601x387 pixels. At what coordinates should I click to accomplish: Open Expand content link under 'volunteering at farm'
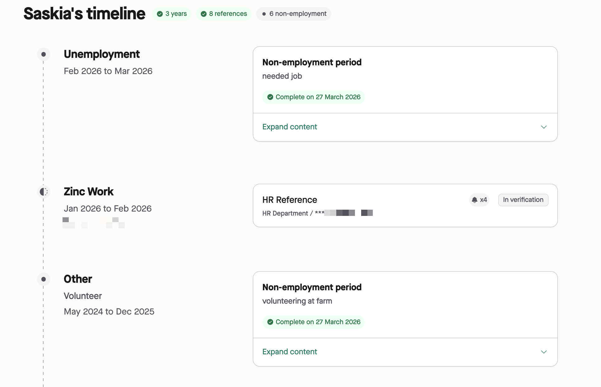coord(290,352)
